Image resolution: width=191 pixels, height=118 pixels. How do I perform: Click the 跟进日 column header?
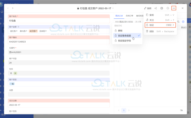[184, 28]
